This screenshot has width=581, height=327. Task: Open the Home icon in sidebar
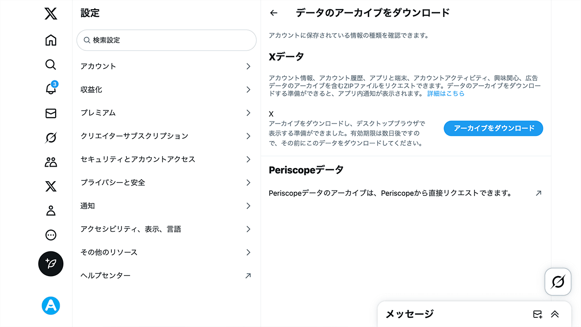pos(50,40)
